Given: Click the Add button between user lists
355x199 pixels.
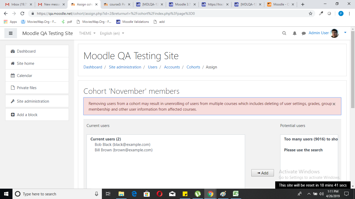Looking at the screenshot, I should pyautogui.click(x=262, y=173).
